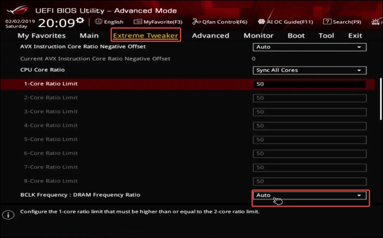This screenshot has height=238, width=383.
Task: Click the 2-Core Ratio Limit label
Action: point(51,98)
